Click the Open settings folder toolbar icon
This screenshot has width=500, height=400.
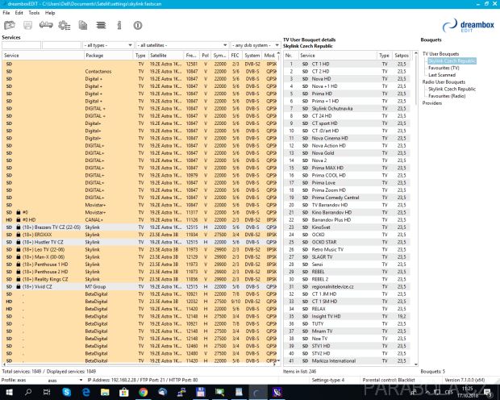[x=10, y=25]
